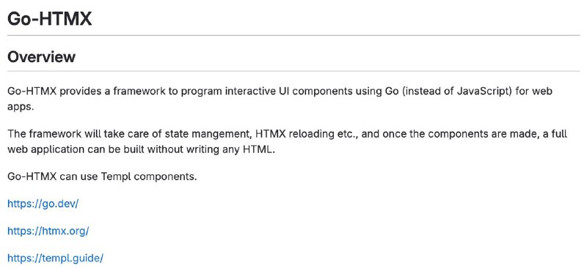Click the Overview section heading

(x=41, y=57)
